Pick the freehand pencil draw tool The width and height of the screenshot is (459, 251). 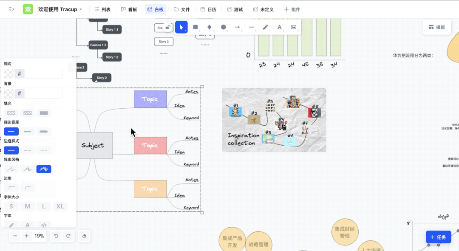[x=266, y=27]
